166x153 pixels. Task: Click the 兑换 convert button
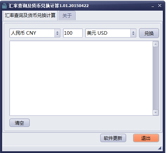(x=149, y=33)
